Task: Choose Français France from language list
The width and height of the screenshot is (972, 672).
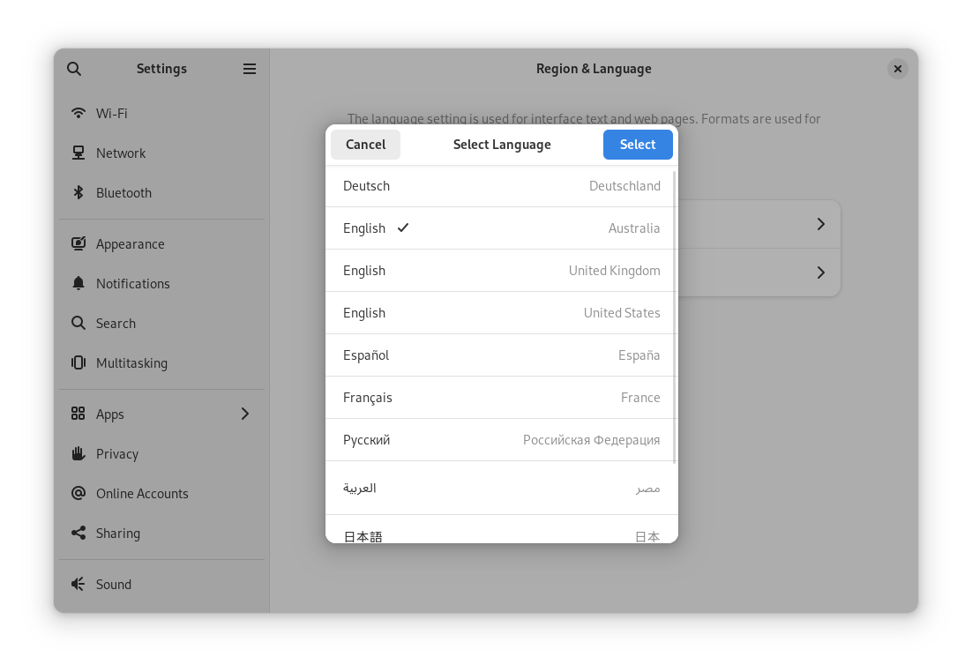Action: 501,398
